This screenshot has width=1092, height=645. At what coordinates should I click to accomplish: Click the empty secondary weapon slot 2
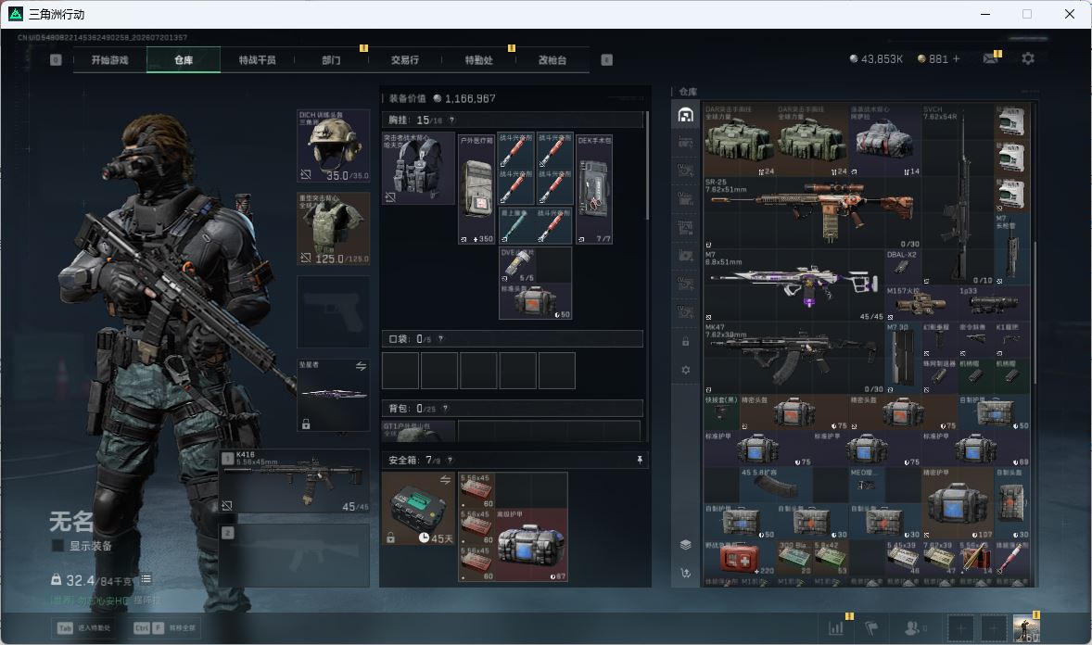click(295, 554)
